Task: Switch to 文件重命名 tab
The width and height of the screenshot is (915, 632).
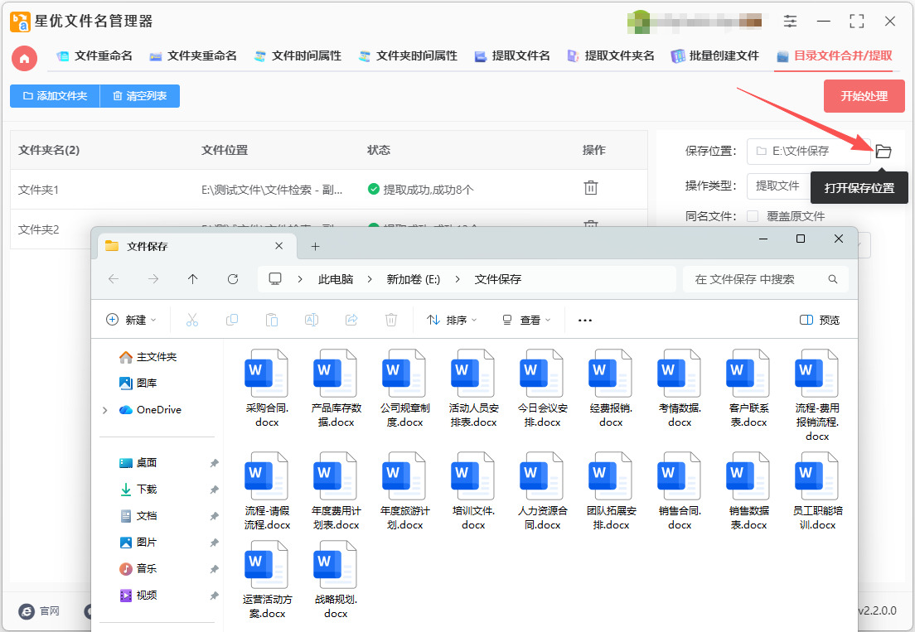Action: (x=94, y=56)
